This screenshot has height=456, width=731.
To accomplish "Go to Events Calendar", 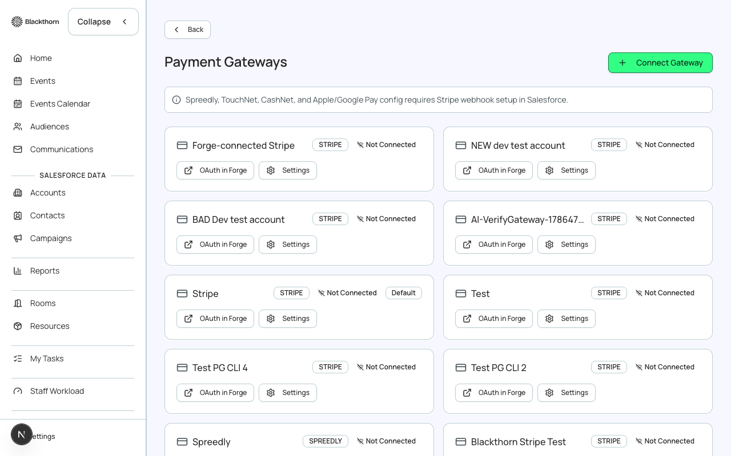I will 73,104.
